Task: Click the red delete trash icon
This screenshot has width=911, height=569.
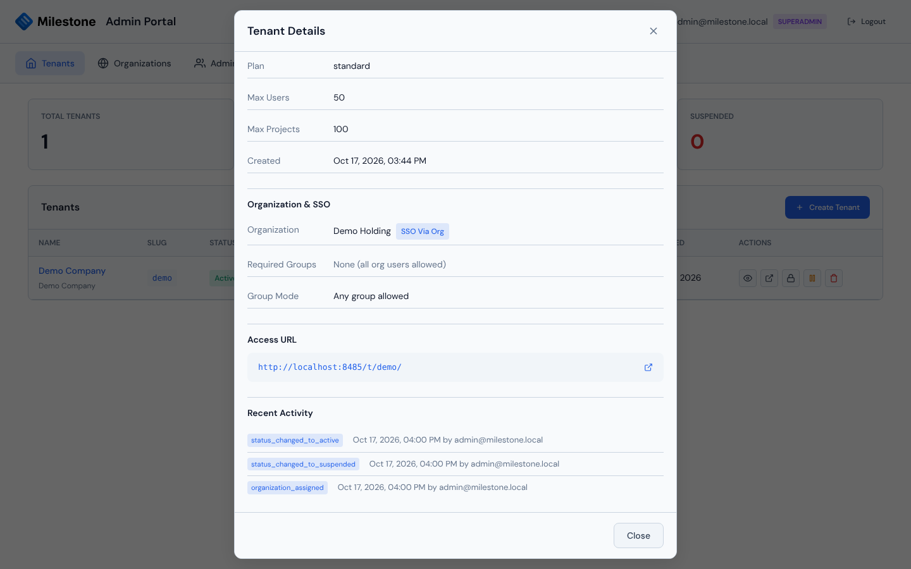Action: point(834,278)
